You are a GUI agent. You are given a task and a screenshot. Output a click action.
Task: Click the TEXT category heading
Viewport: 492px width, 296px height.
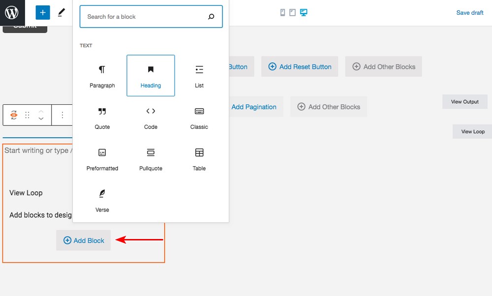(x=86, y=45)
